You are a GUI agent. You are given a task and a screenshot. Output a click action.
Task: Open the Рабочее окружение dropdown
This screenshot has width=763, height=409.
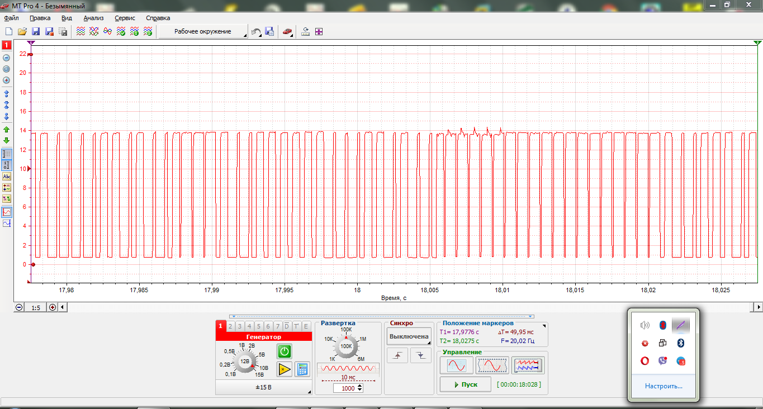[x=203, y=32]
